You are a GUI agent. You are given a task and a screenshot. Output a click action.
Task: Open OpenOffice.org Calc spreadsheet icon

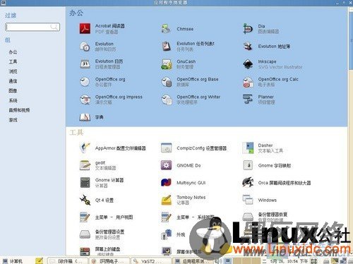click(248, 82)
